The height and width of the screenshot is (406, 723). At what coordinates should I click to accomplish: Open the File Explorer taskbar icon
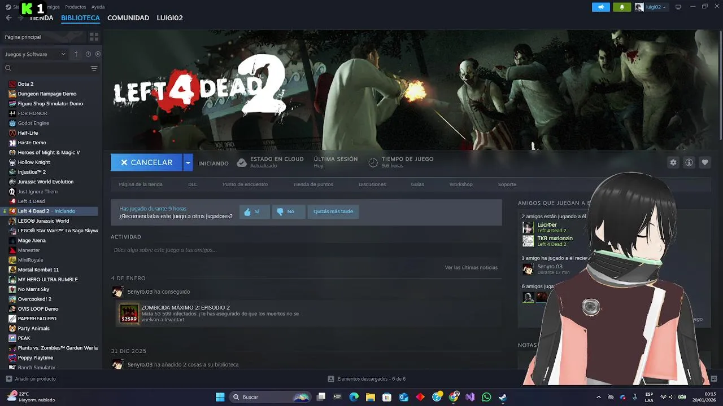pos(371,397)
